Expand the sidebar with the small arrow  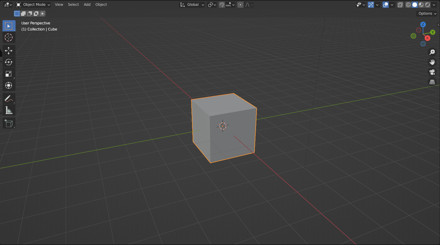438,25
